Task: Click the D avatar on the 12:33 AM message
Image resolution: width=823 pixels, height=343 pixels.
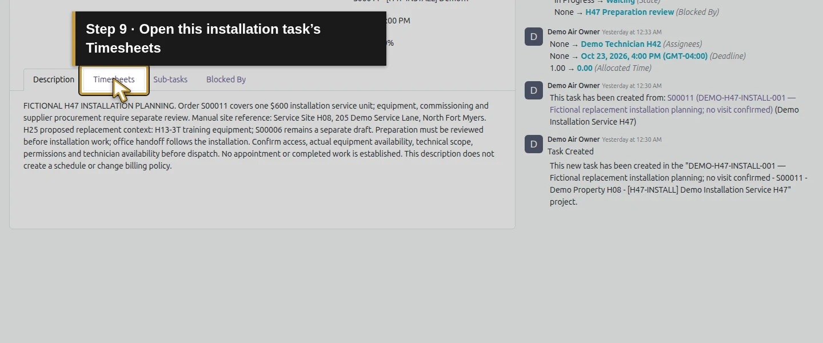Action: (534, 37)
